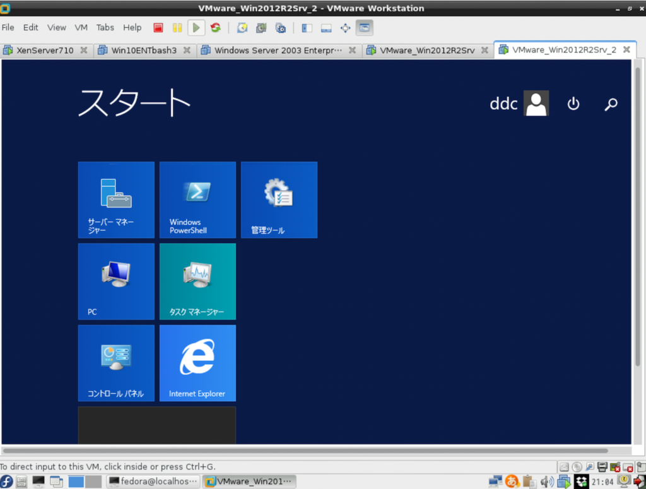Image resolution: width=646 pixels, height=489 pixels.
Task: Open the Snapshot Manager icon
Action: coord(281,28)
